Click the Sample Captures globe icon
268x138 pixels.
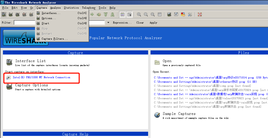click(x=157, y=115)
